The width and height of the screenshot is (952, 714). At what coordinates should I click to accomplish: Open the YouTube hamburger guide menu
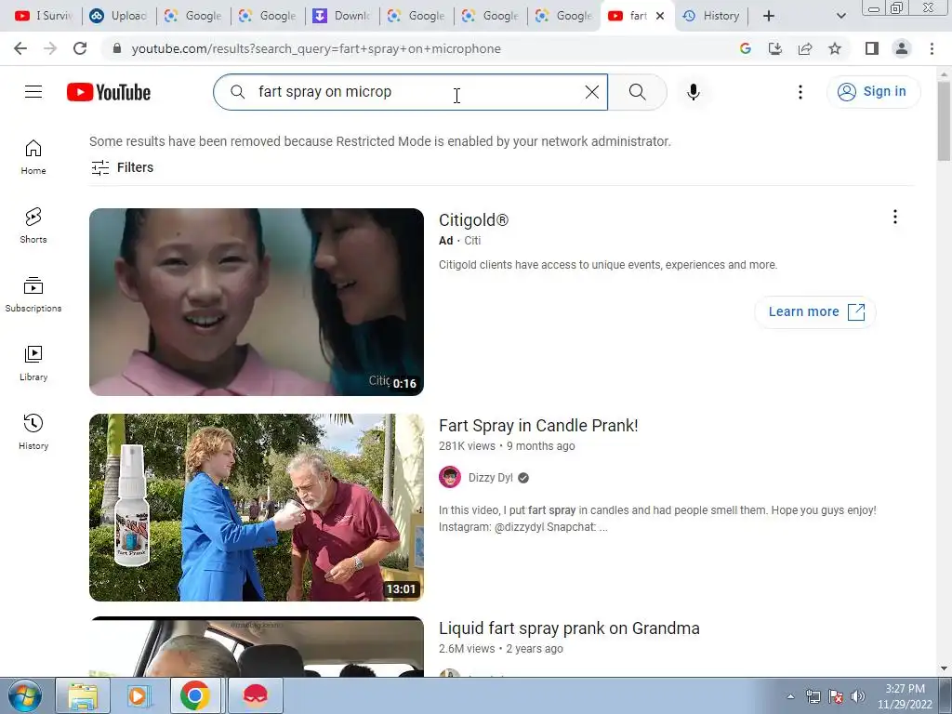(33, 92)
